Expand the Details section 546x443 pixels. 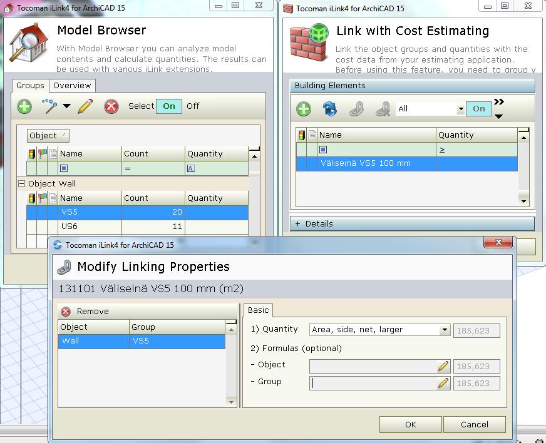[x=412, y=224]
